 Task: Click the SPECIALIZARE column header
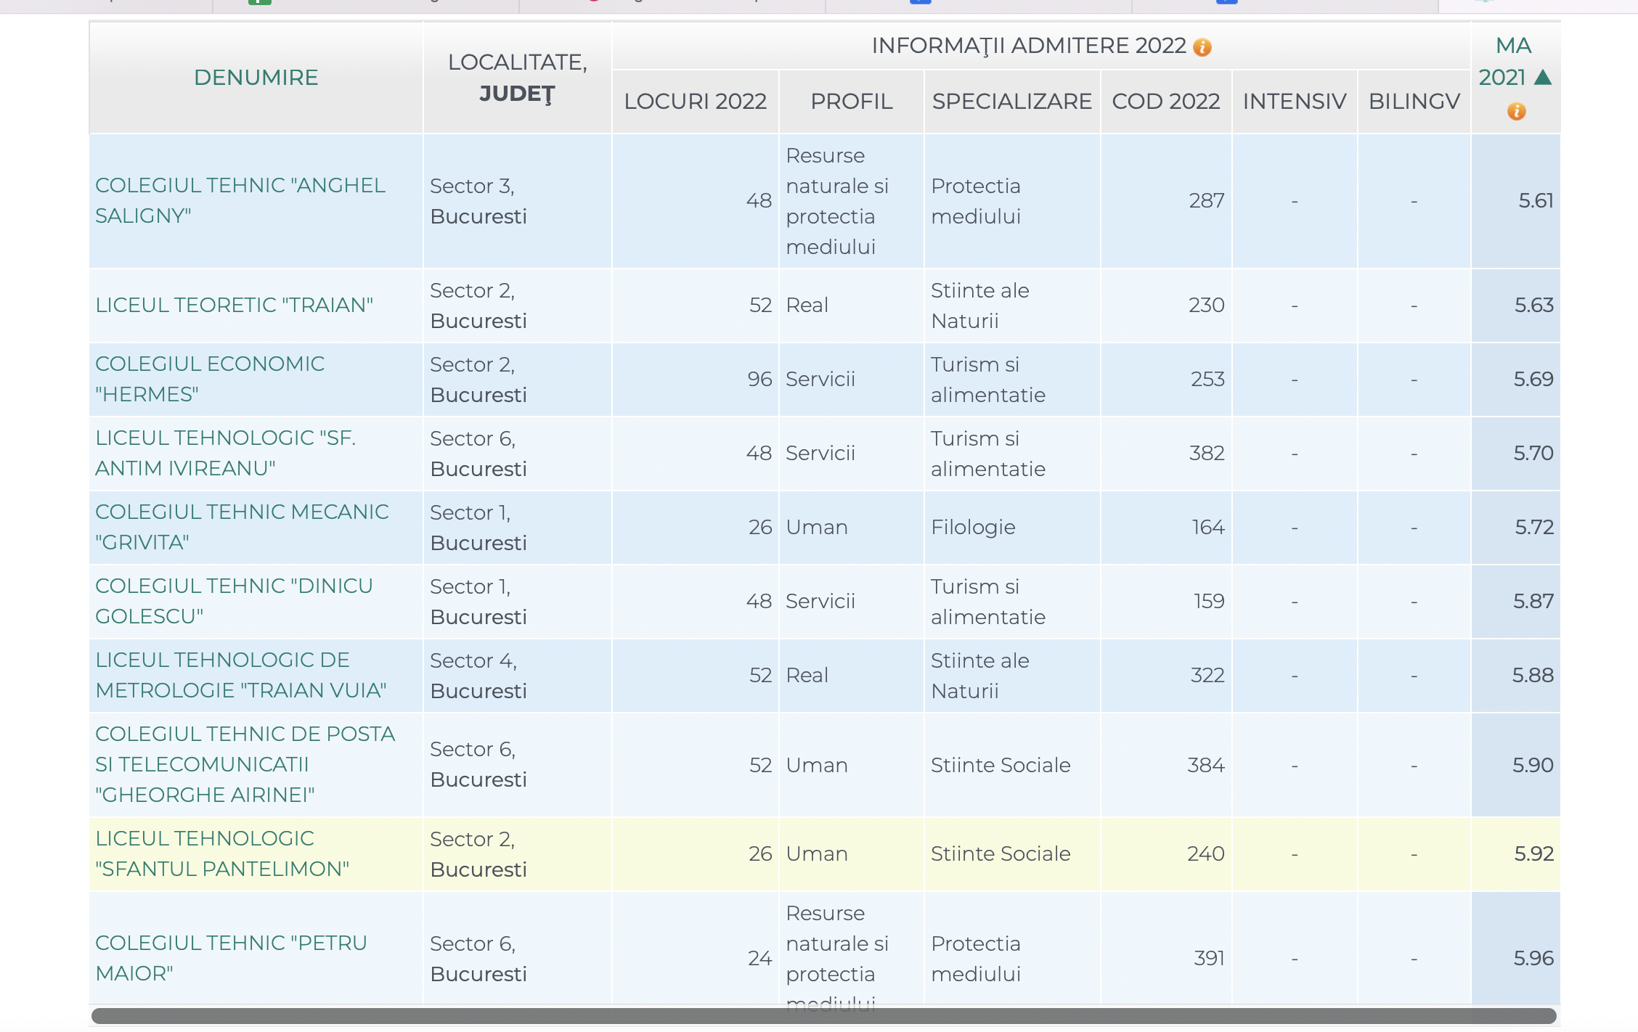click(1011, 102)
